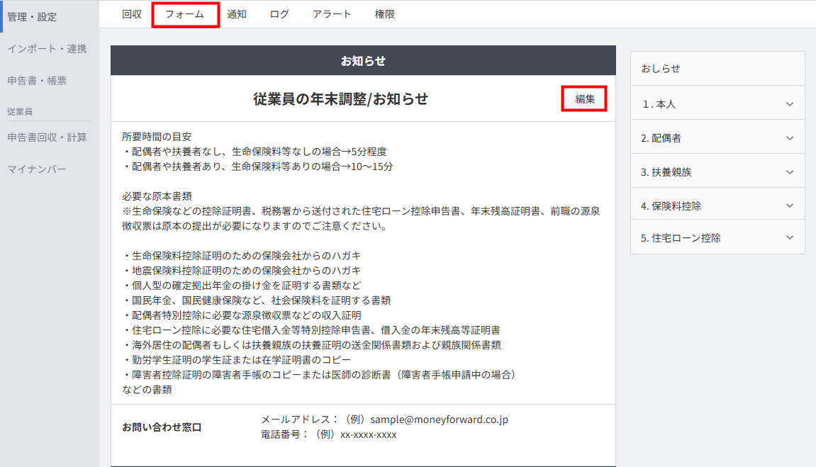816x467 pixels.
Task: Open the 権限 tab
Action: (384, 15)
